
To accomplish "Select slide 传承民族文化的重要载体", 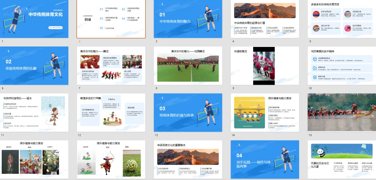I will coord(188,159).
